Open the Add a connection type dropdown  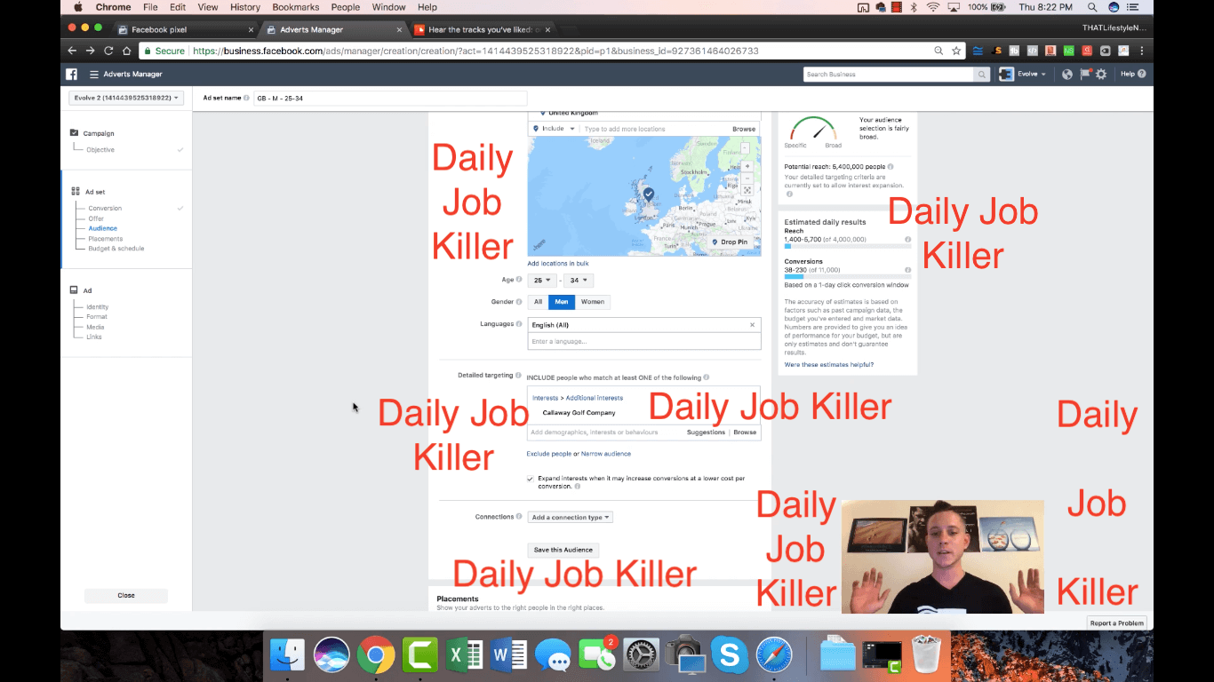pos(570,517)
